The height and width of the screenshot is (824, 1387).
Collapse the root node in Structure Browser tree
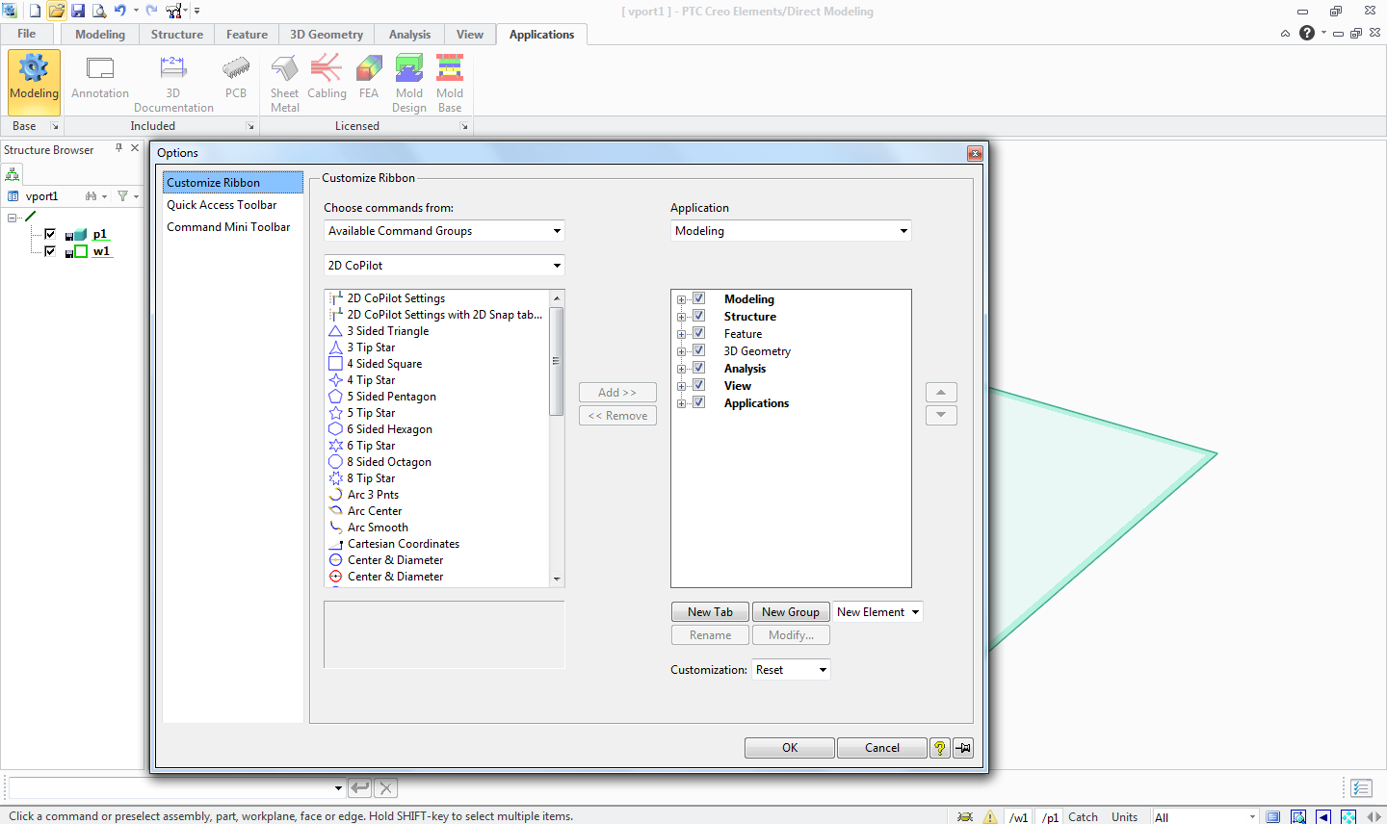(13, 218)
